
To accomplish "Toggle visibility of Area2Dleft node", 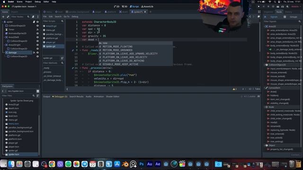I will point(37,37).
